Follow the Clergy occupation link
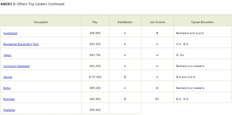This screenshot has width=232, height=115. click(7, 55)
